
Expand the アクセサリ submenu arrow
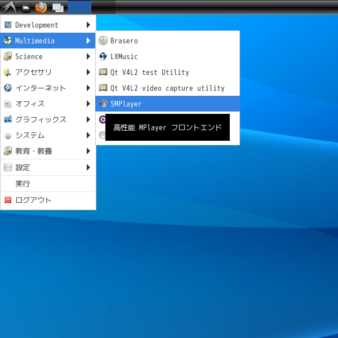pos(88,72)
